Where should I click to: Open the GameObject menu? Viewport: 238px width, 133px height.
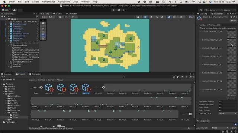coord(48,1)
